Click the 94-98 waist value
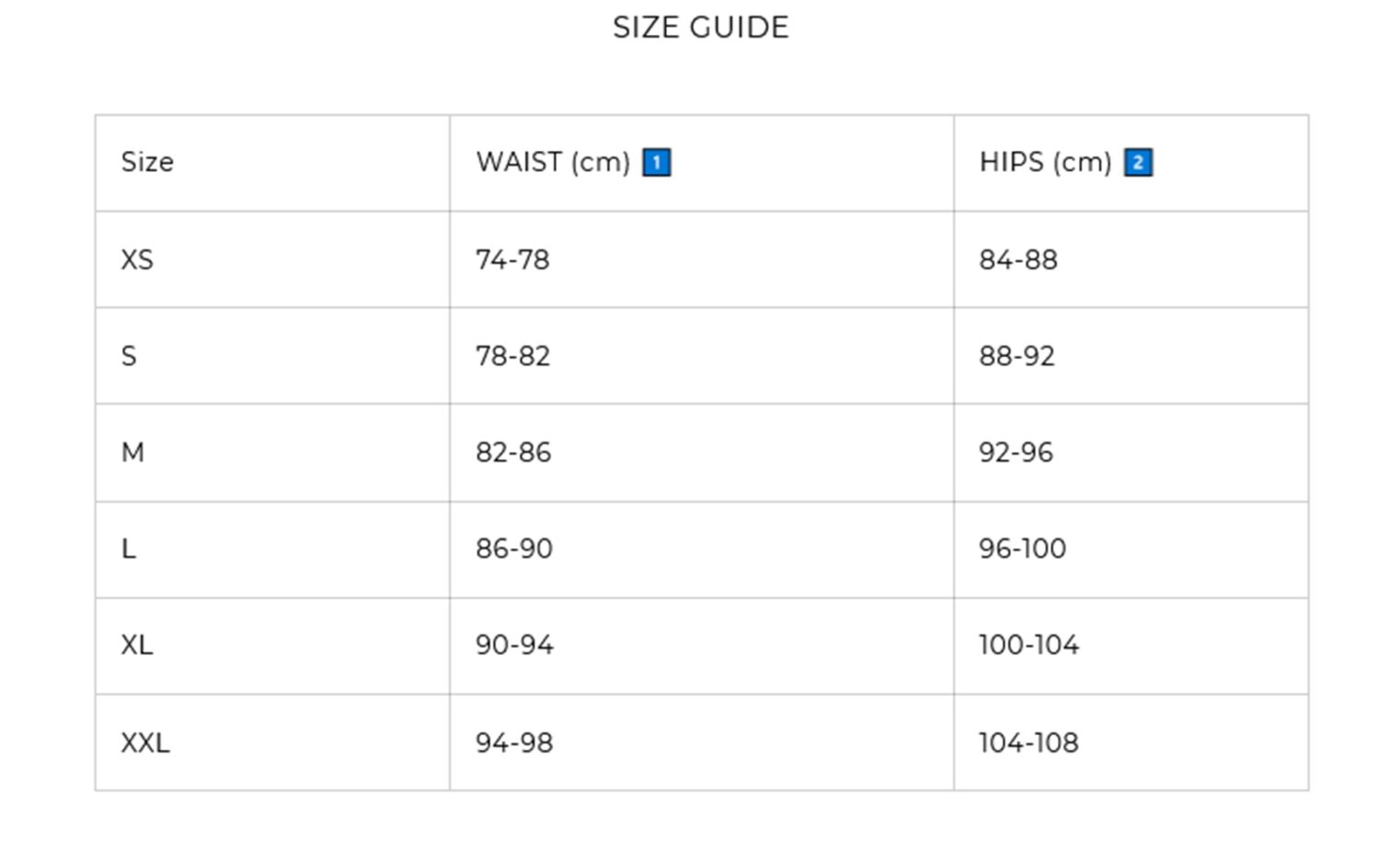 click(x=514, y=743)
